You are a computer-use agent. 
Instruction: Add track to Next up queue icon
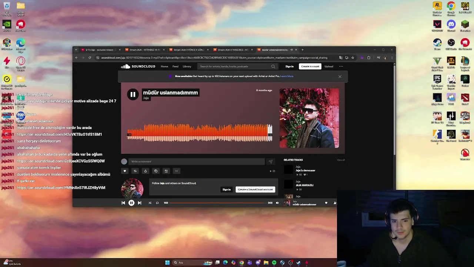(x=166, y=171)
